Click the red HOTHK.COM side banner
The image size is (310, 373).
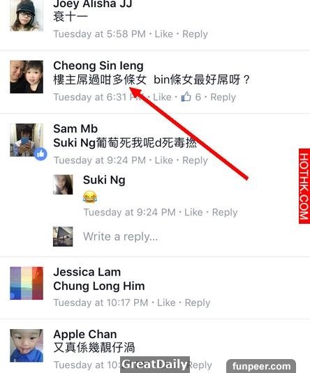click(304, 186)
